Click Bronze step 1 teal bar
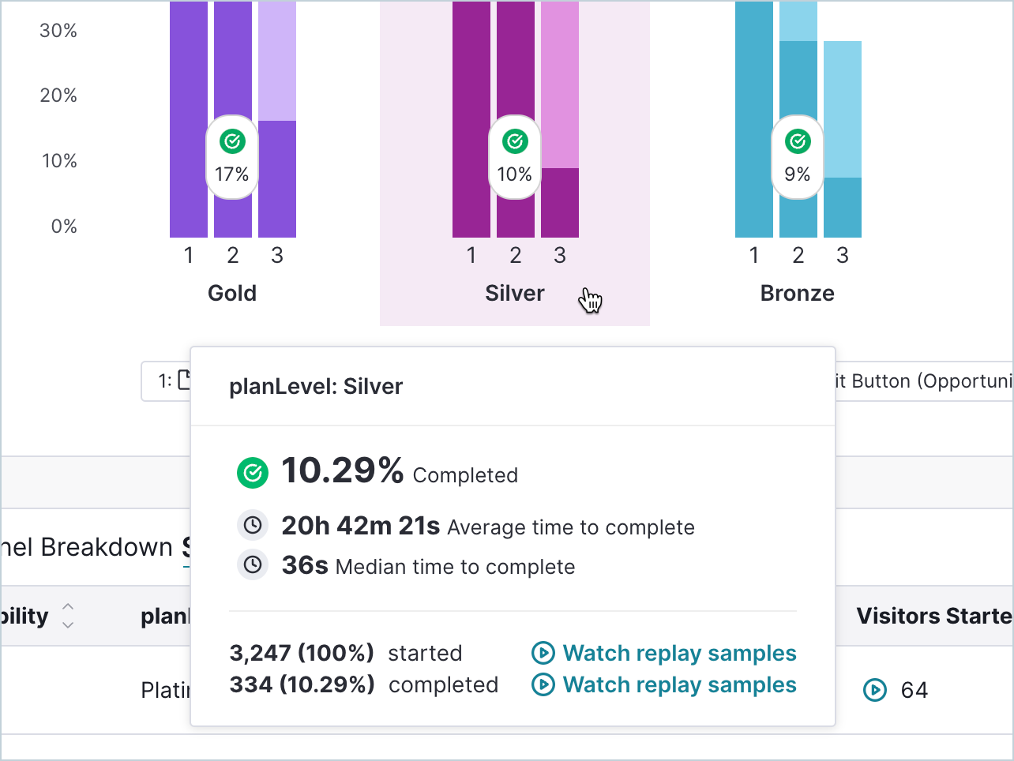This screenshot has height=761, width=1014. point(754,119)
